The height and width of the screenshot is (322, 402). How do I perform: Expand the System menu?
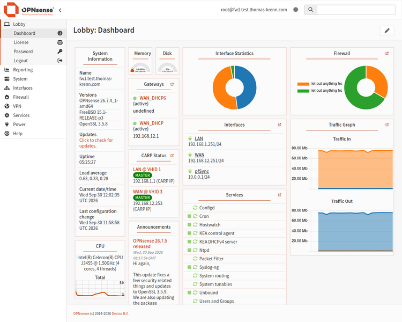pos(33,79)
